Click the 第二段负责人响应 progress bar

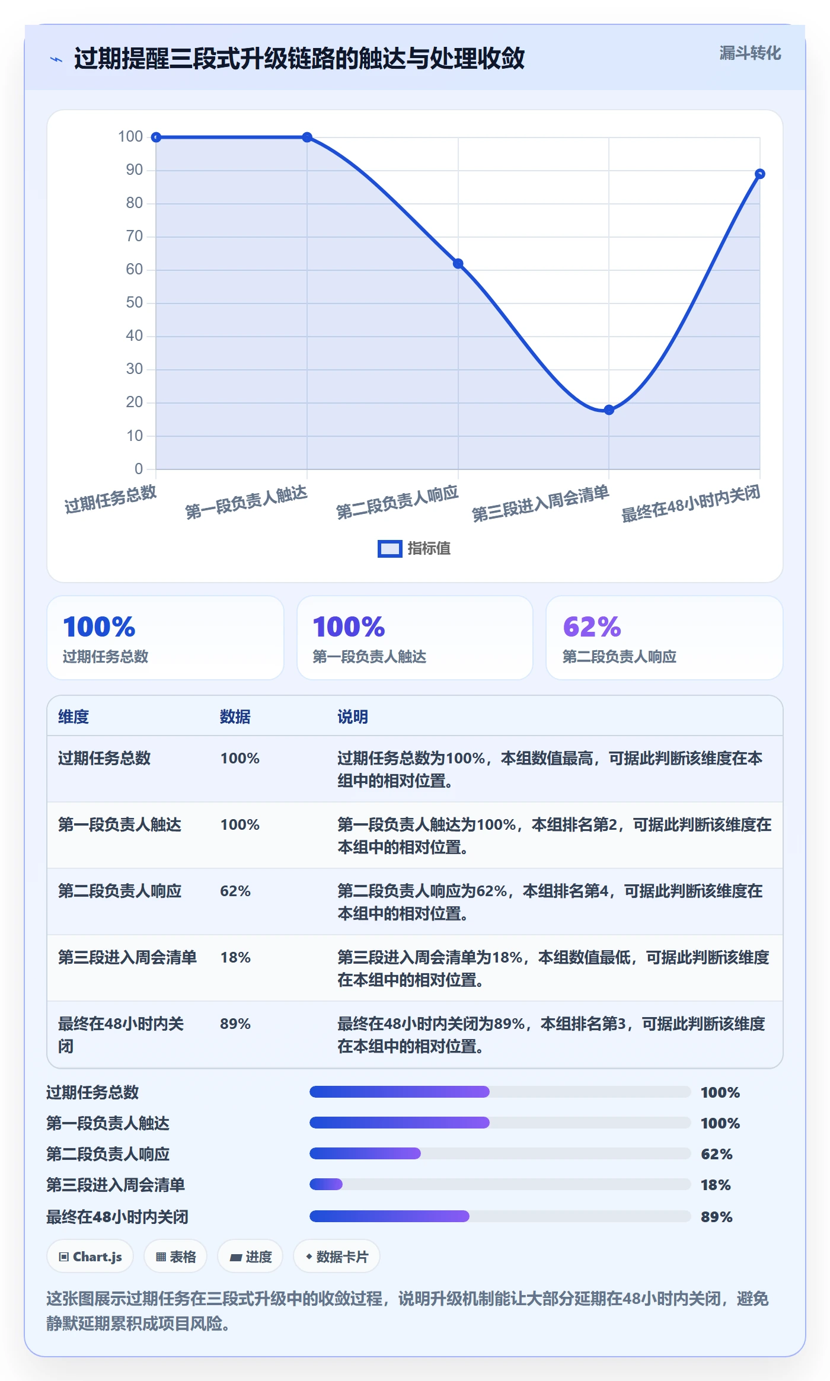[x=500, y=1153]
